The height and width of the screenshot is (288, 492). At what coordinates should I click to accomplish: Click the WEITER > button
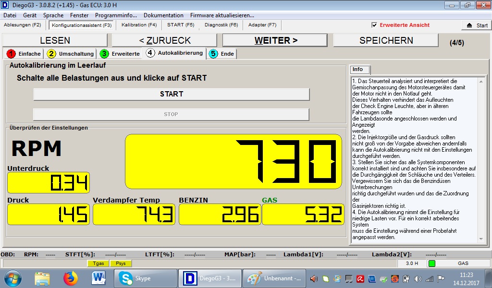pos(276,40)
